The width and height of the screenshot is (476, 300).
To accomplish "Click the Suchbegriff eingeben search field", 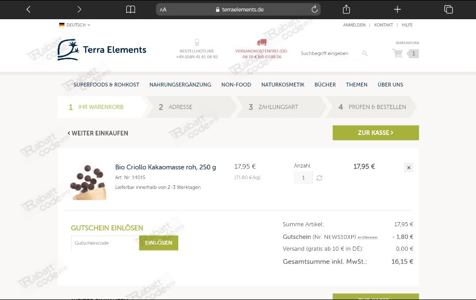I will tap(329, 53).
